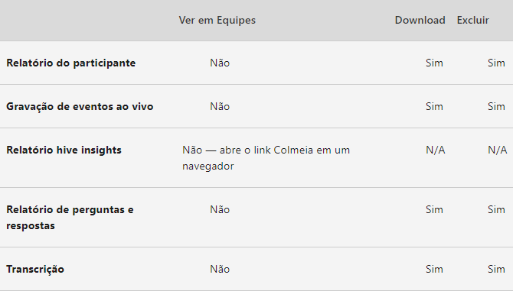Select 'Relatório de perguntas e respostas' label
This screenshot has width=513, height=291.
[x=70, y=217]
